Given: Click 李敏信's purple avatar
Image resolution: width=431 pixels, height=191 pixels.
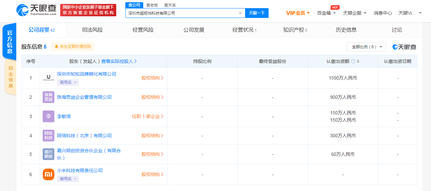Looking at the screenshot, I should [x=48, y=116].
